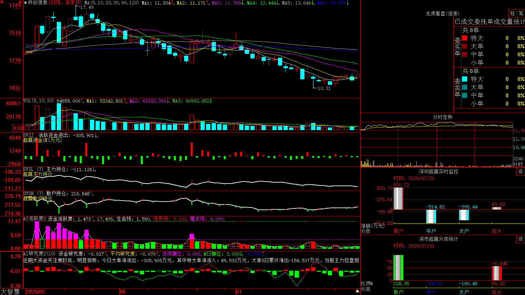
Task: Open 设 settings for 深市超赢分类统计
Action: [521, 239]
